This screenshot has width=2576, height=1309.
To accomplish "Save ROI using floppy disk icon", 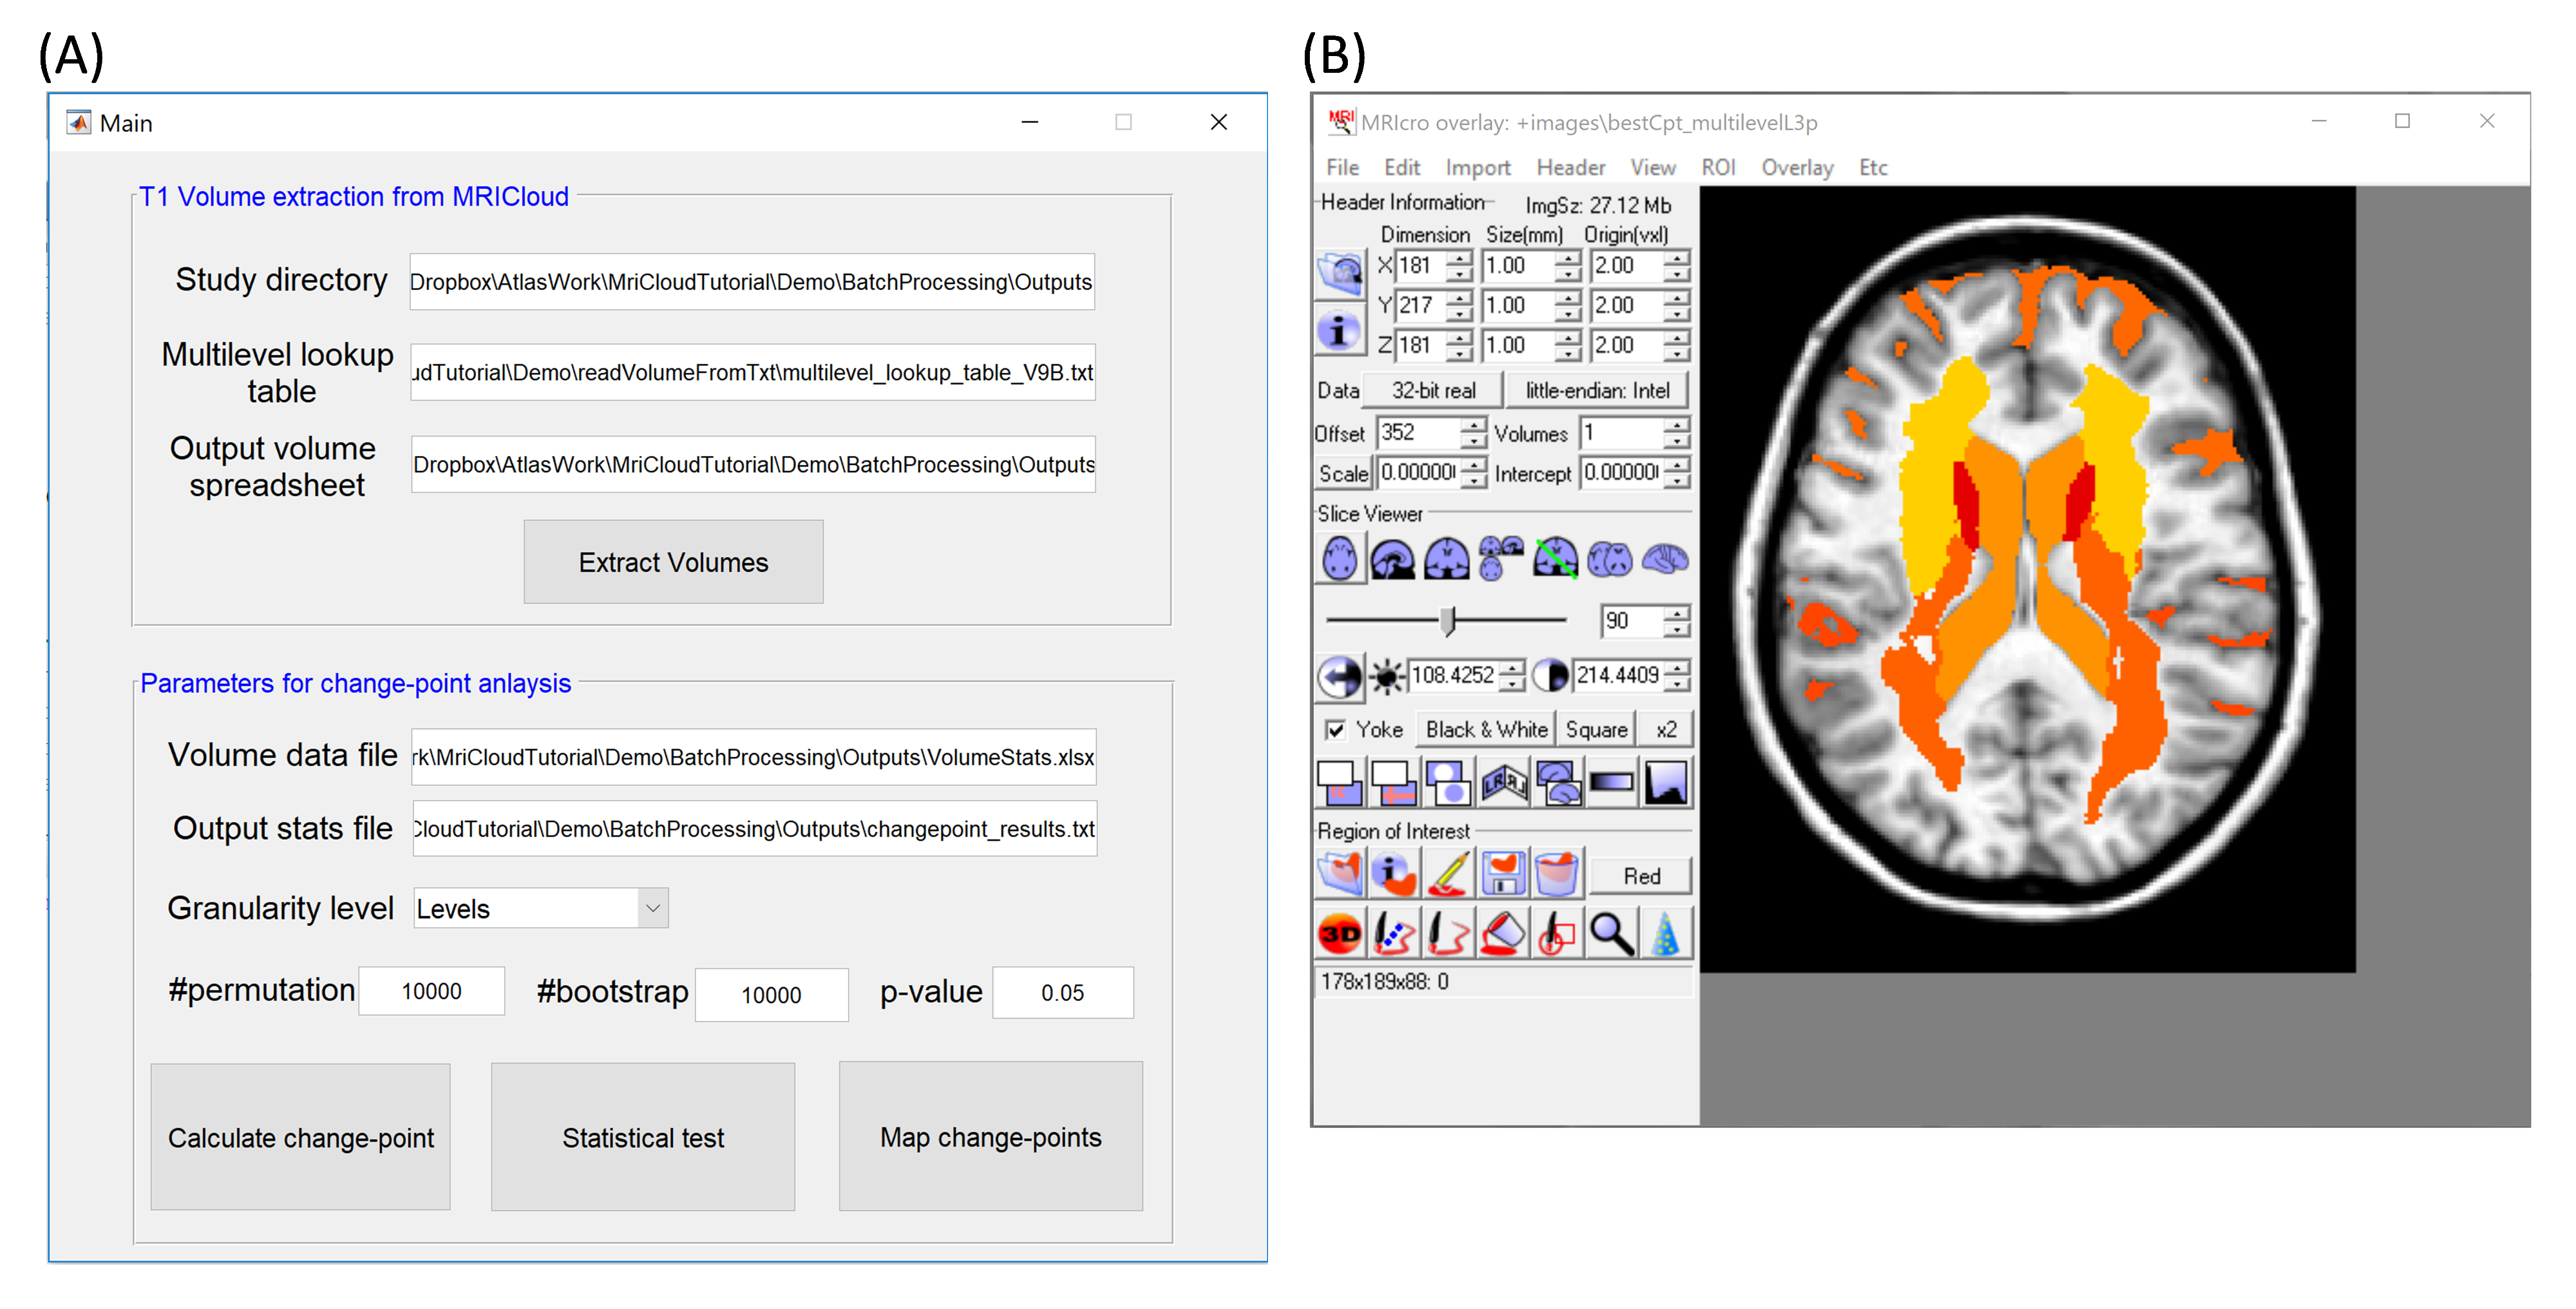I will coord(1503,875).
